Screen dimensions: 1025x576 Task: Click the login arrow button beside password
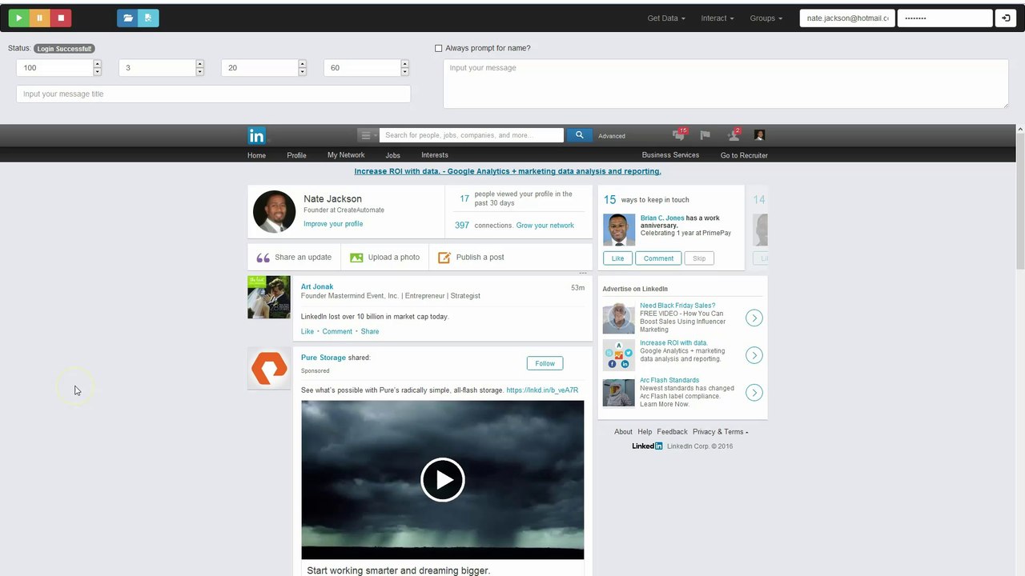(x=1006, y=18)
